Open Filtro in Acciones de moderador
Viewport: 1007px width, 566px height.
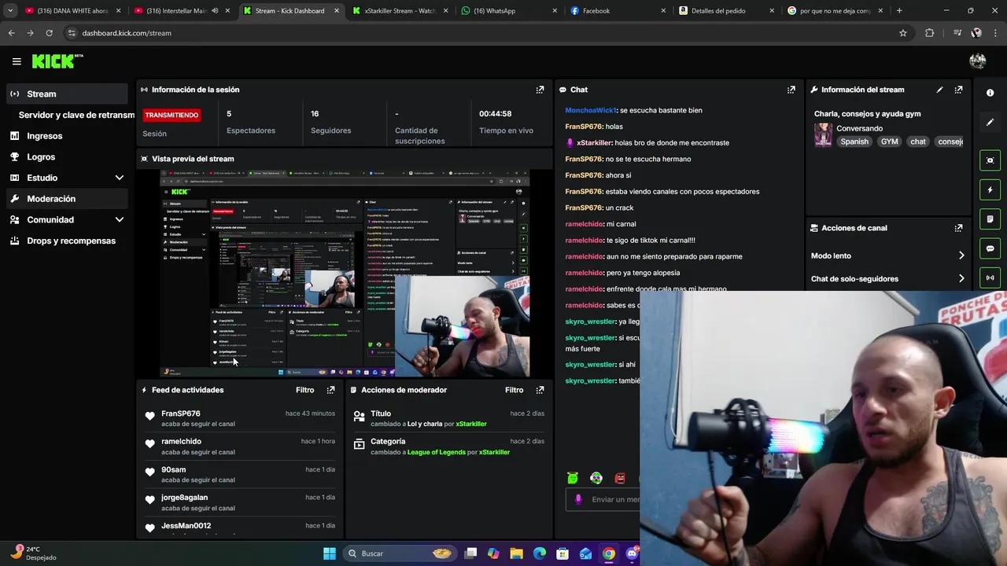tap(514, 390)
